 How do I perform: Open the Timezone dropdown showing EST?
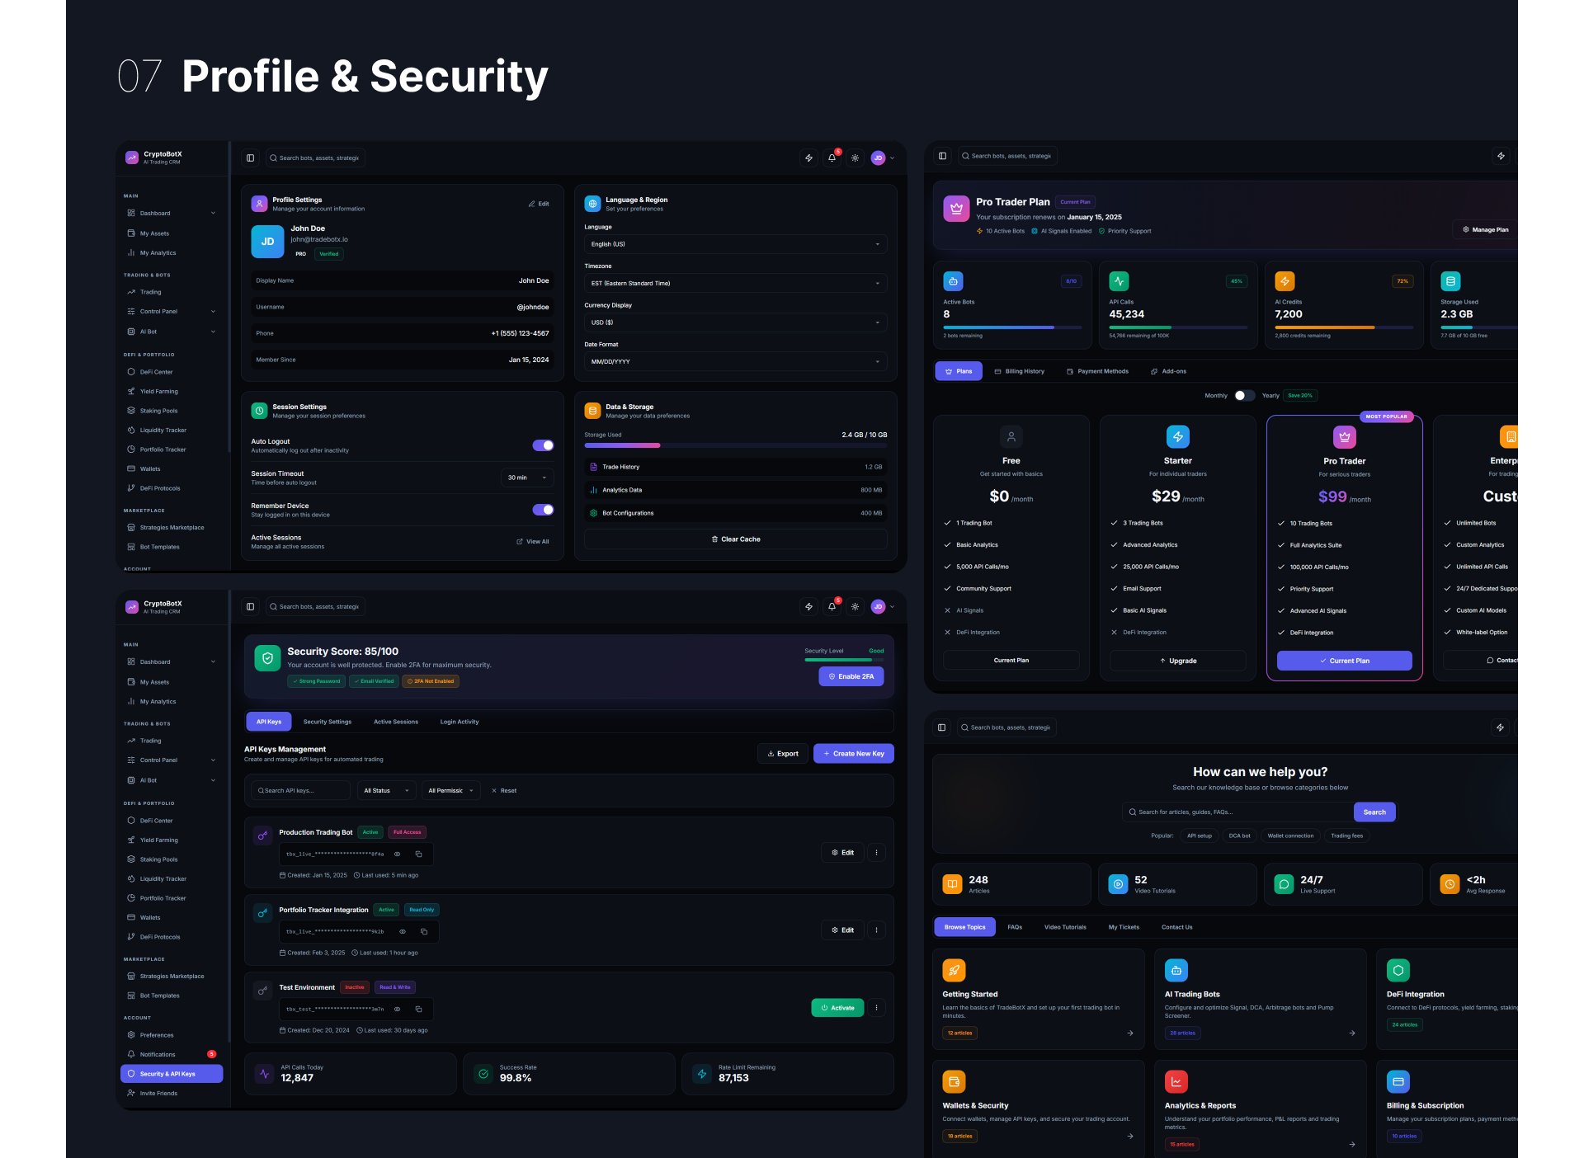[x=735, y=283]
